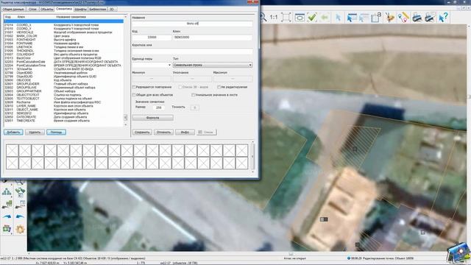The width and height of the screenshot is (471, 265).
Task: Click the 'Ключ' field showing SEM33000
Action: [x=213, y=38]
